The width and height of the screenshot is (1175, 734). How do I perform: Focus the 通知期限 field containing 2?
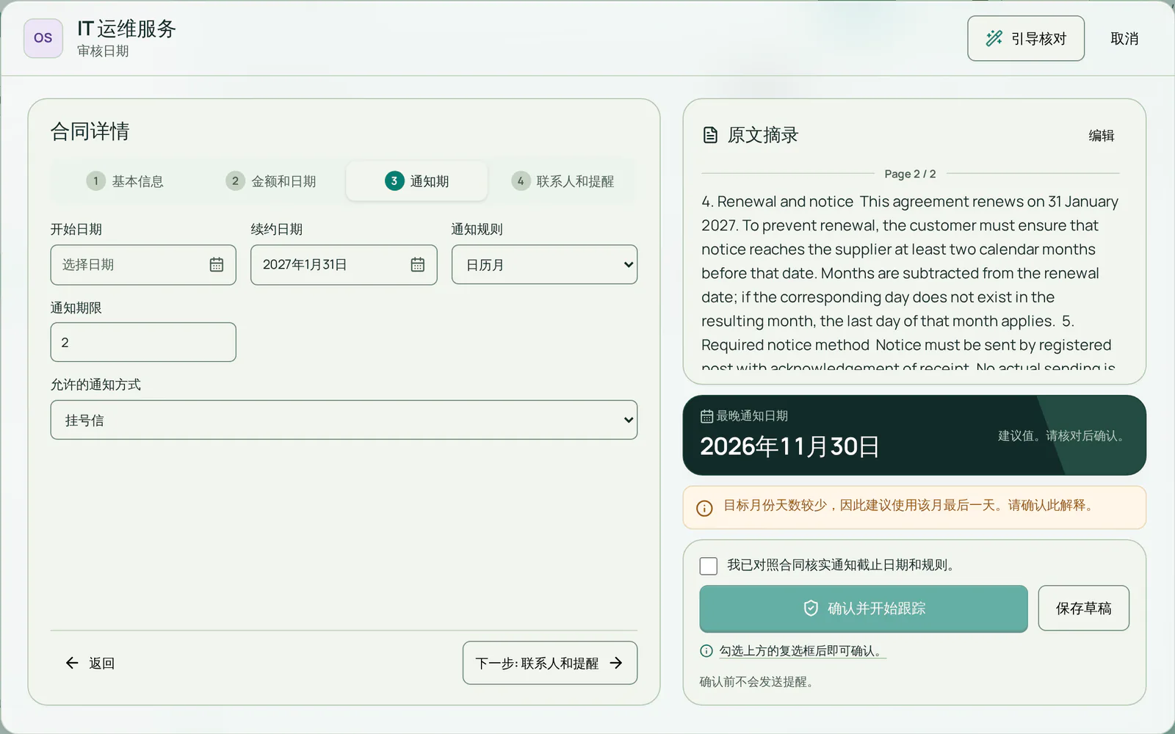coord(143,343)
